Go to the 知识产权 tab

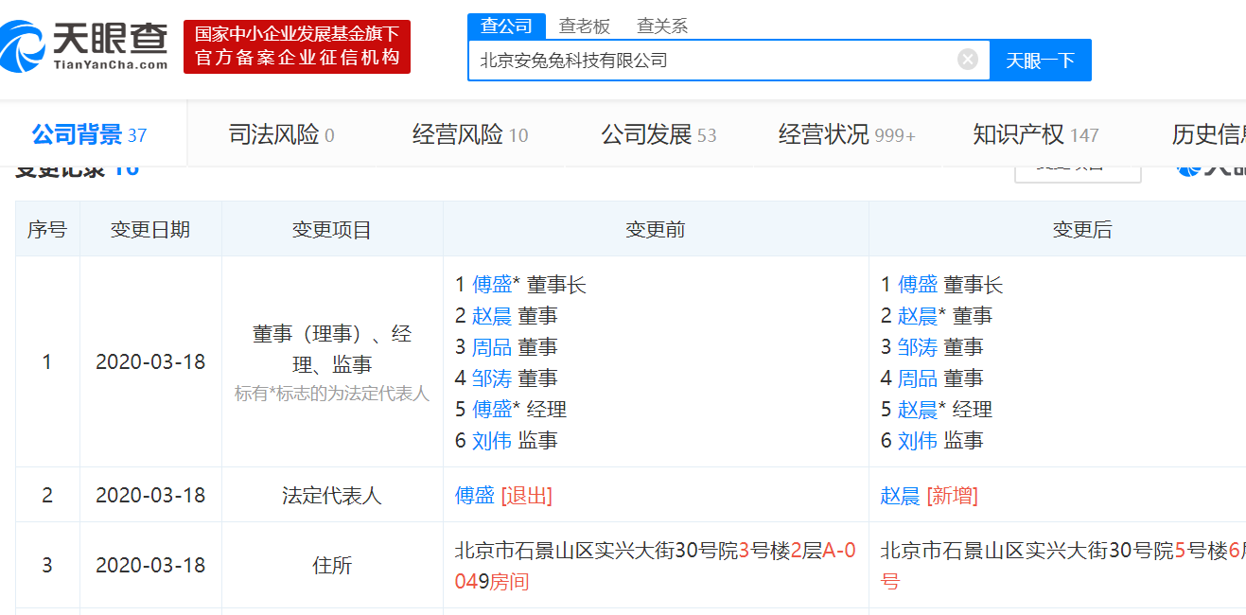coord(1036,135)
